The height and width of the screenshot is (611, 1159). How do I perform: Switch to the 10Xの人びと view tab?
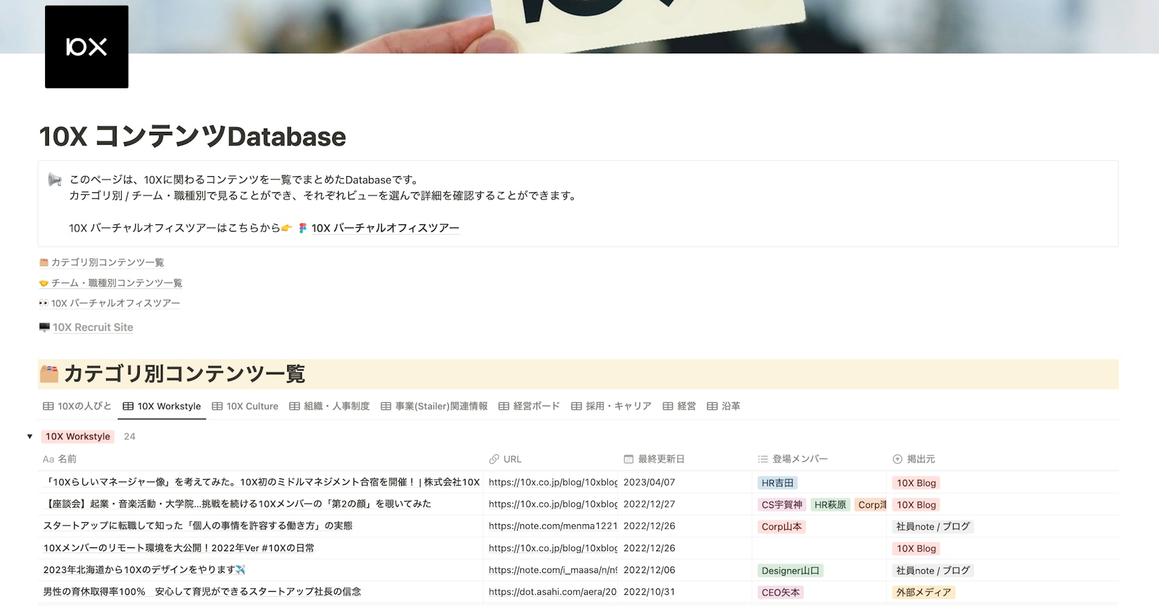pos(77,406)
